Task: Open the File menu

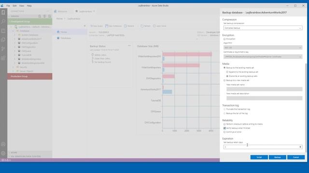Action: click(x=8, y=6)
